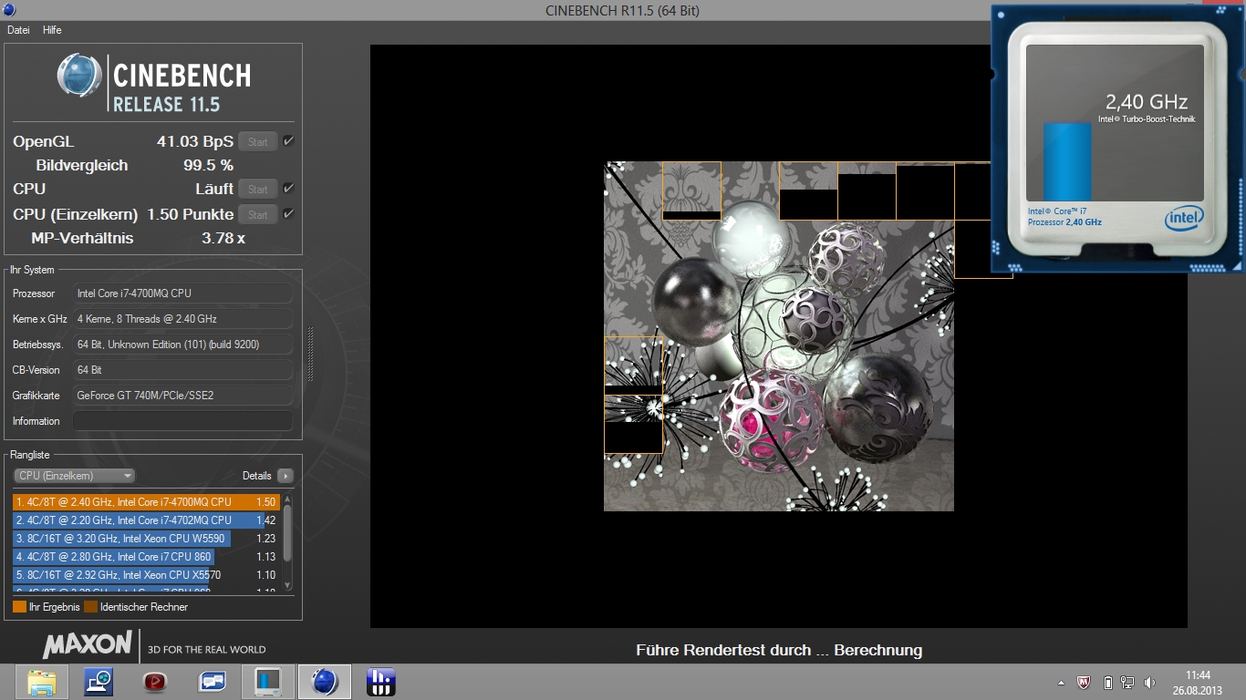Open the CPU (Einzelkern) ranking dropdown

[75, 476]
